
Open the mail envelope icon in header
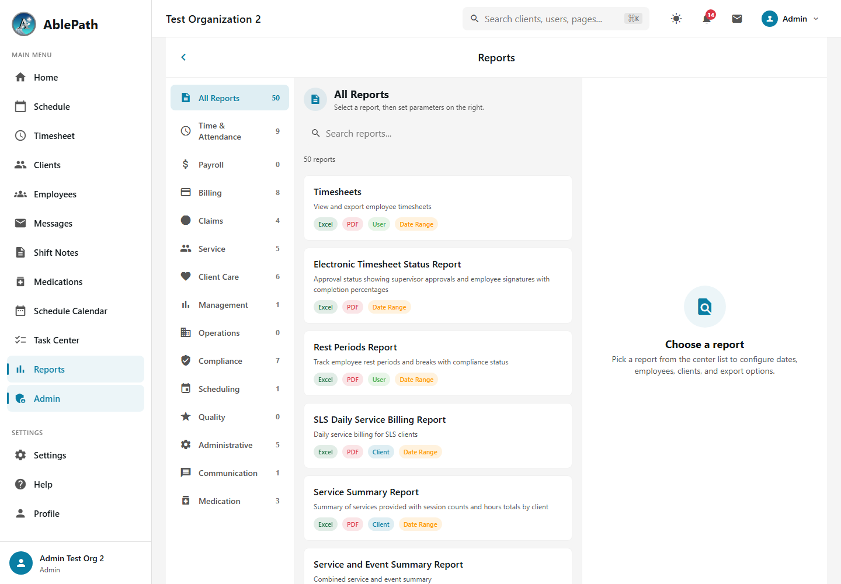[737, 19]
